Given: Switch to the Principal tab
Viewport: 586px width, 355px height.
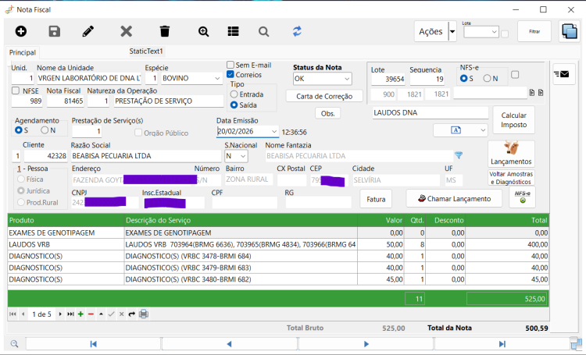Looking at the screenshot, I should tap(23, 52).
